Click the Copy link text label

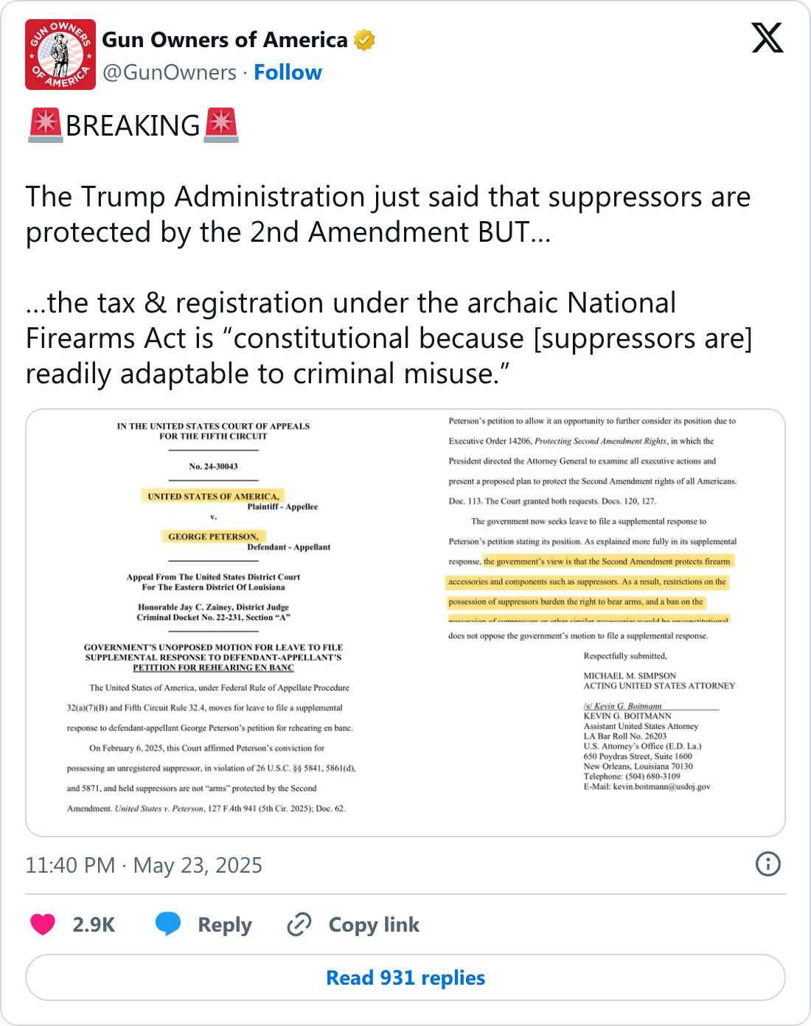374,924
